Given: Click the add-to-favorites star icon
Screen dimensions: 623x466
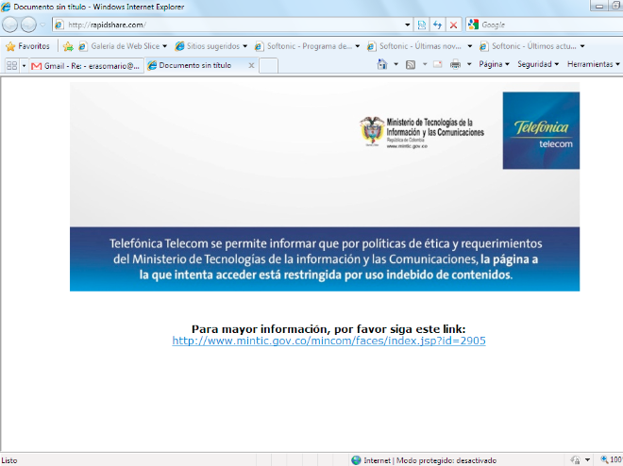Looking at the screenshot, I should coord(68,45).
